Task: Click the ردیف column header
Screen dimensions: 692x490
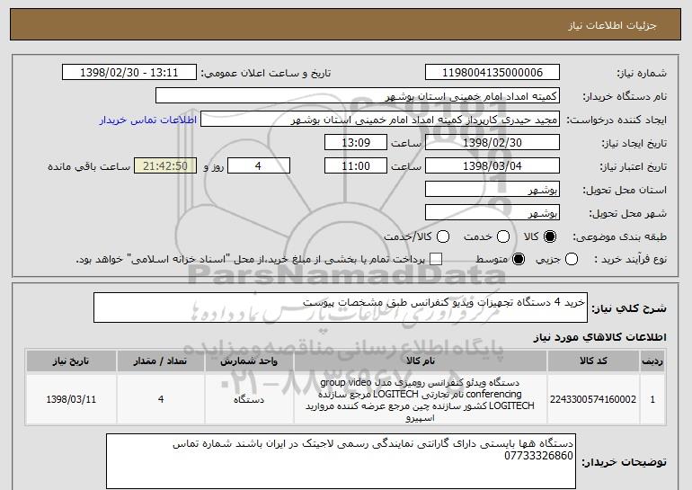Action: (x=652, y=361)
